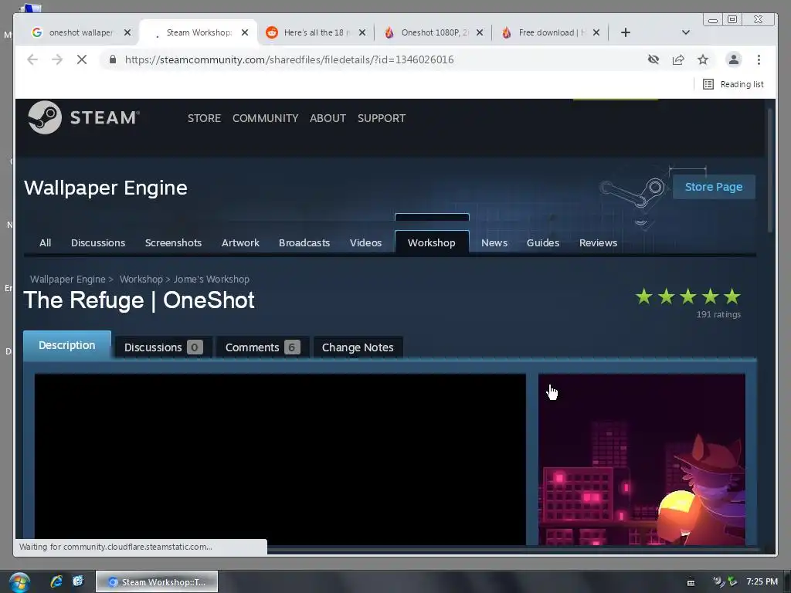Open the Chrome profile menu

734,59
